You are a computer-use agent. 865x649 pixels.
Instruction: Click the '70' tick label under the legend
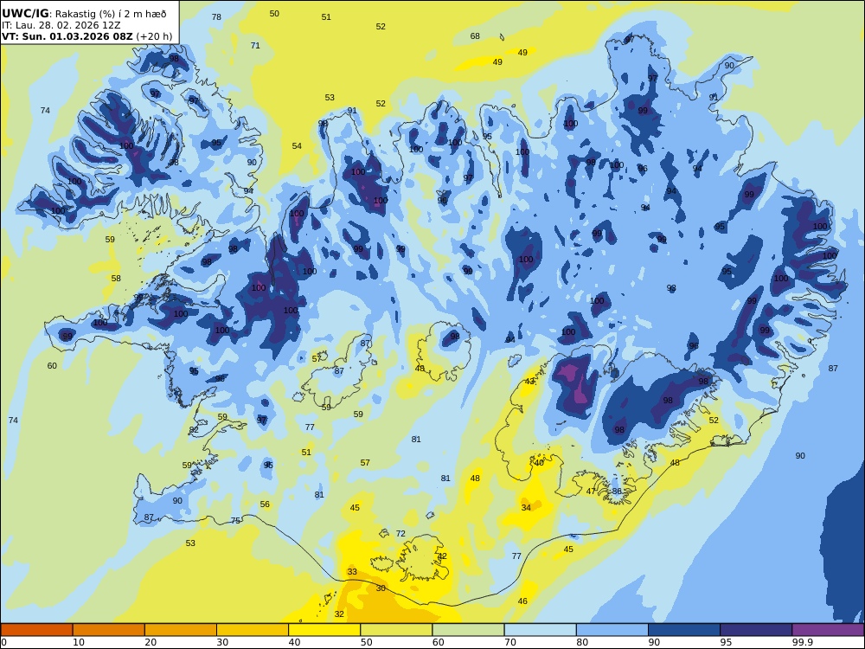510,642
